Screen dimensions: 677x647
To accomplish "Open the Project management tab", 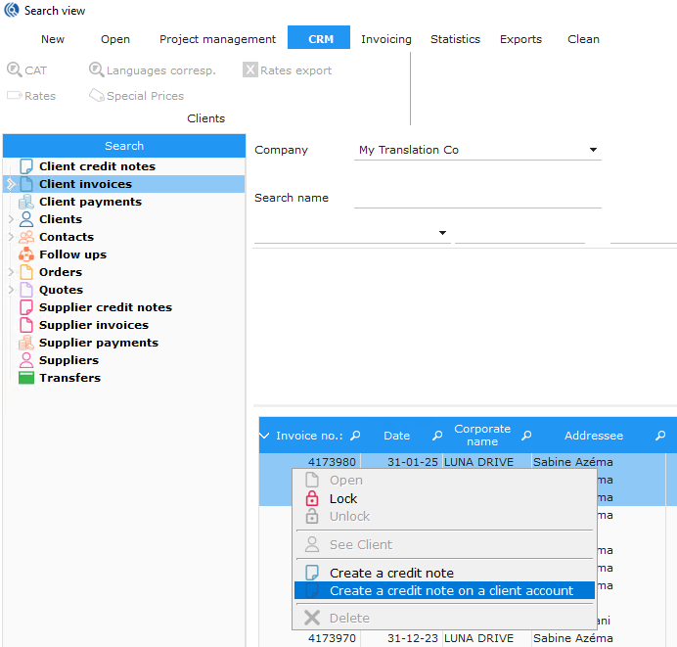I will click(x=217, y=39).
